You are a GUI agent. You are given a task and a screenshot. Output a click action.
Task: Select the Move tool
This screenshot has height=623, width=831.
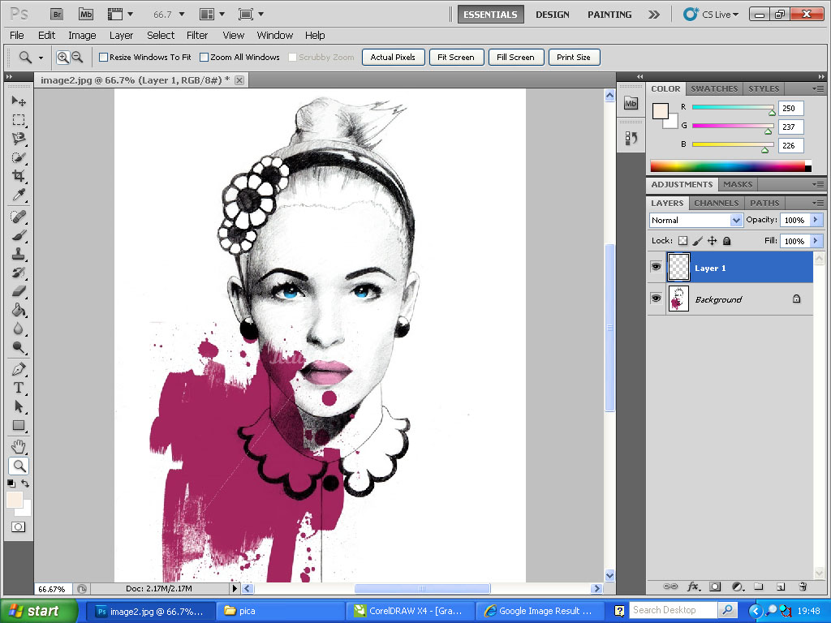[19, 101]
